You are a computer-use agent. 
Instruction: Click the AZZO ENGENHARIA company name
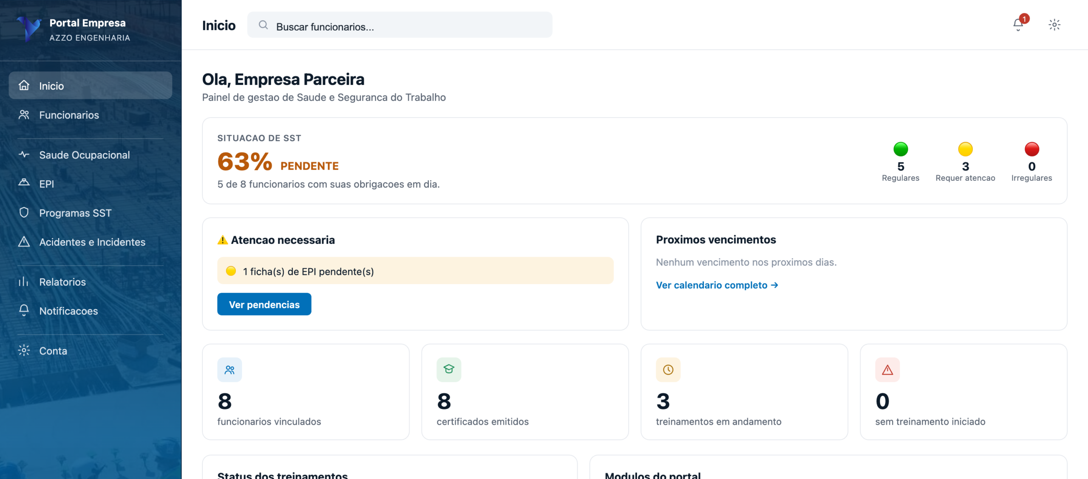tap(90, 38)
